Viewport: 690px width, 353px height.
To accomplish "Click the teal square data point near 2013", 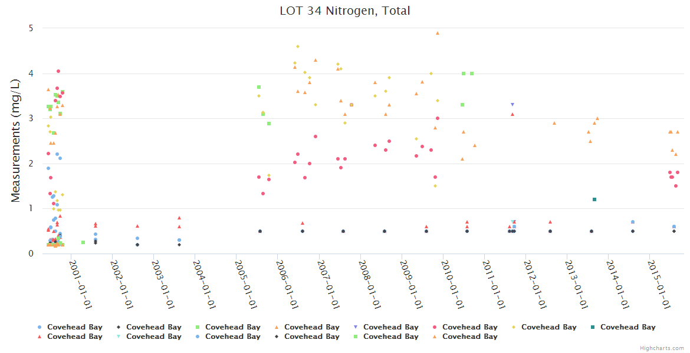I will click(x=594, y=199).
